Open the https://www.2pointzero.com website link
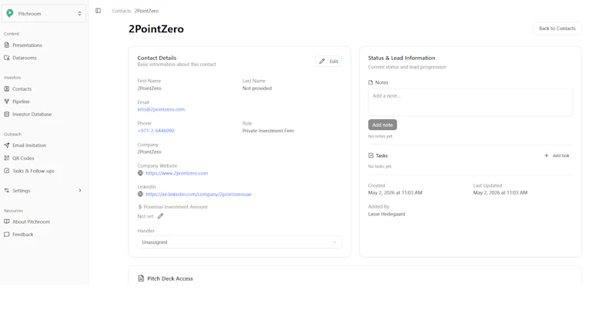Viewport: 616px width, 333px height. pos(177,173)
